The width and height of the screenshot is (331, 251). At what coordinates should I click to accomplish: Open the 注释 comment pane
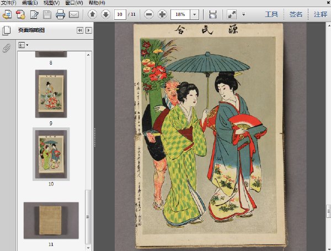[321, 14]
